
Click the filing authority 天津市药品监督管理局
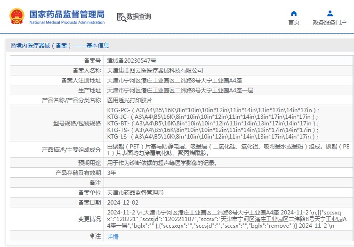point(135,193)
